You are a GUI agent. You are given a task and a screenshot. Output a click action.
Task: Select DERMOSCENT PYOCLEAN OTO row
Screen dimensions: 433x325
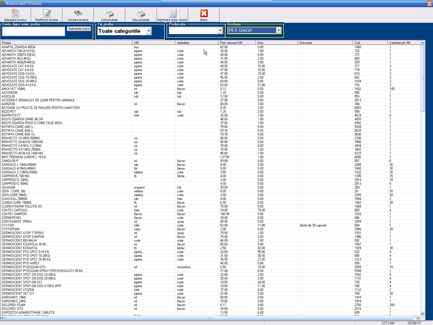point(210,267)
